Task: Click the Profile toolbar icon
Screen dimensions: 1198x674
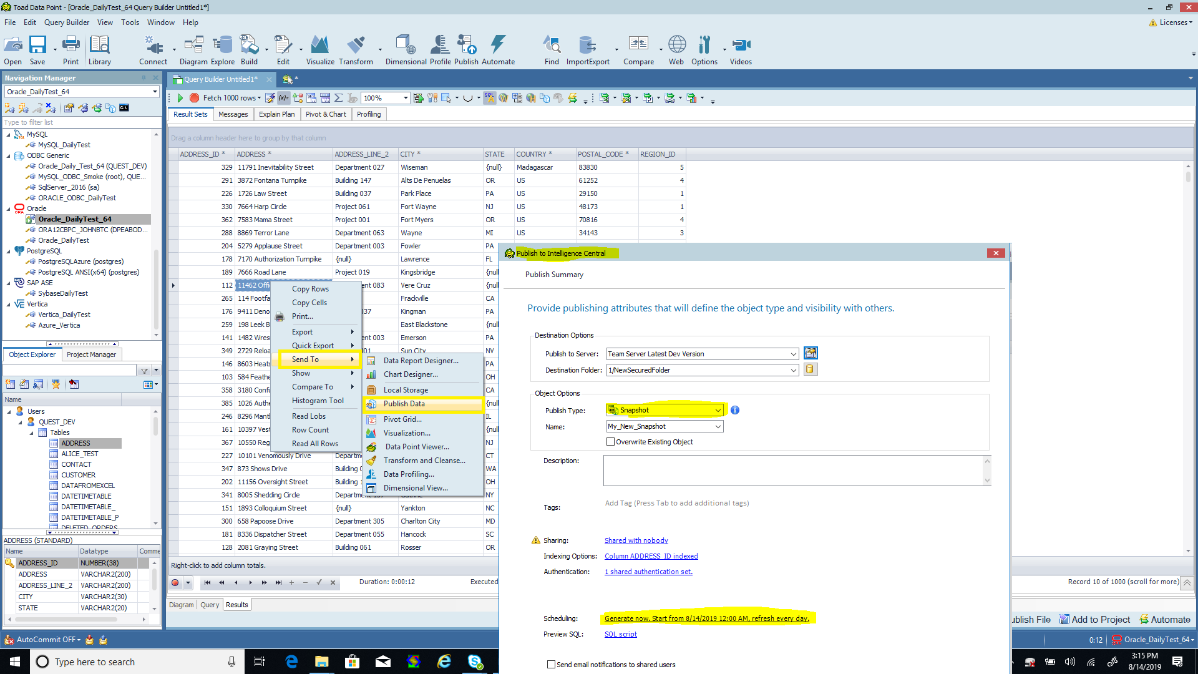Action: tap(440, 50)
